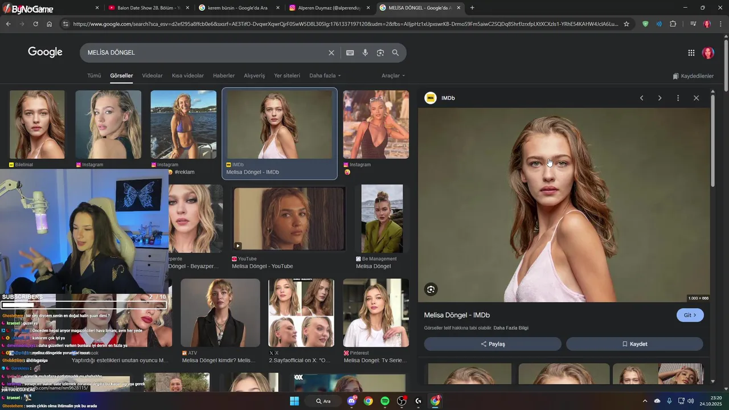
Task: Open a new browser tab
Action: click(472, 8)
